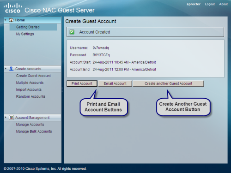This screenshot has width=231, height=173.
Task: Click the Logout link
Action: pyautogui.click(x=210, y=4)
